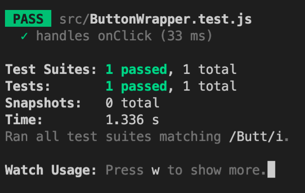Viewport: 305px width, 193px height.
Task: Click the "Tests:" label
Action: coord(28,86)
